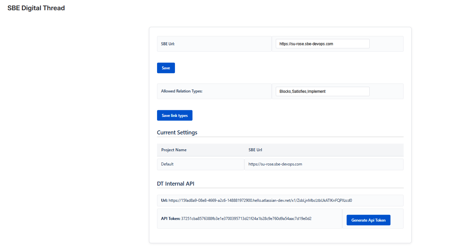Select the Default project name cell
Viewport: 454px width, 249px height.
pyautogui.click(x=167, y=164)
